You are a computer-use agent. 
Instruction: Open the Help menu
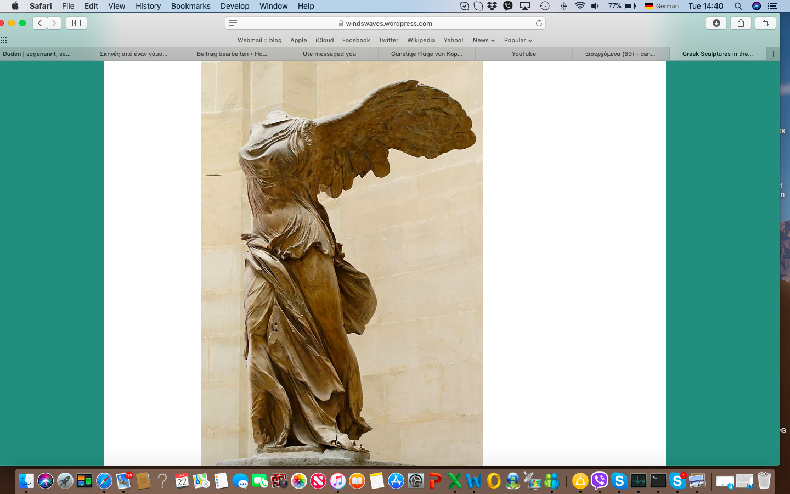click(x=306, y=6)
